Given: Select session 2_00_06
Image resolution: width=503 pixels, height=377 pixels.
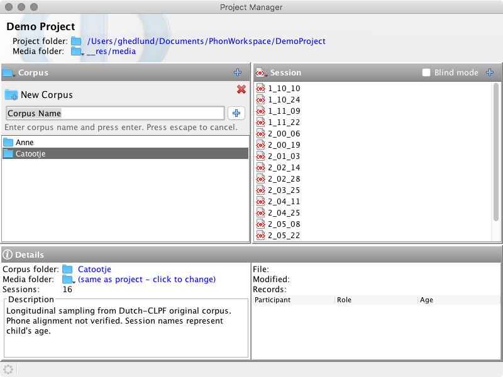Looking at the screenshot, I should tap(283, 133).
